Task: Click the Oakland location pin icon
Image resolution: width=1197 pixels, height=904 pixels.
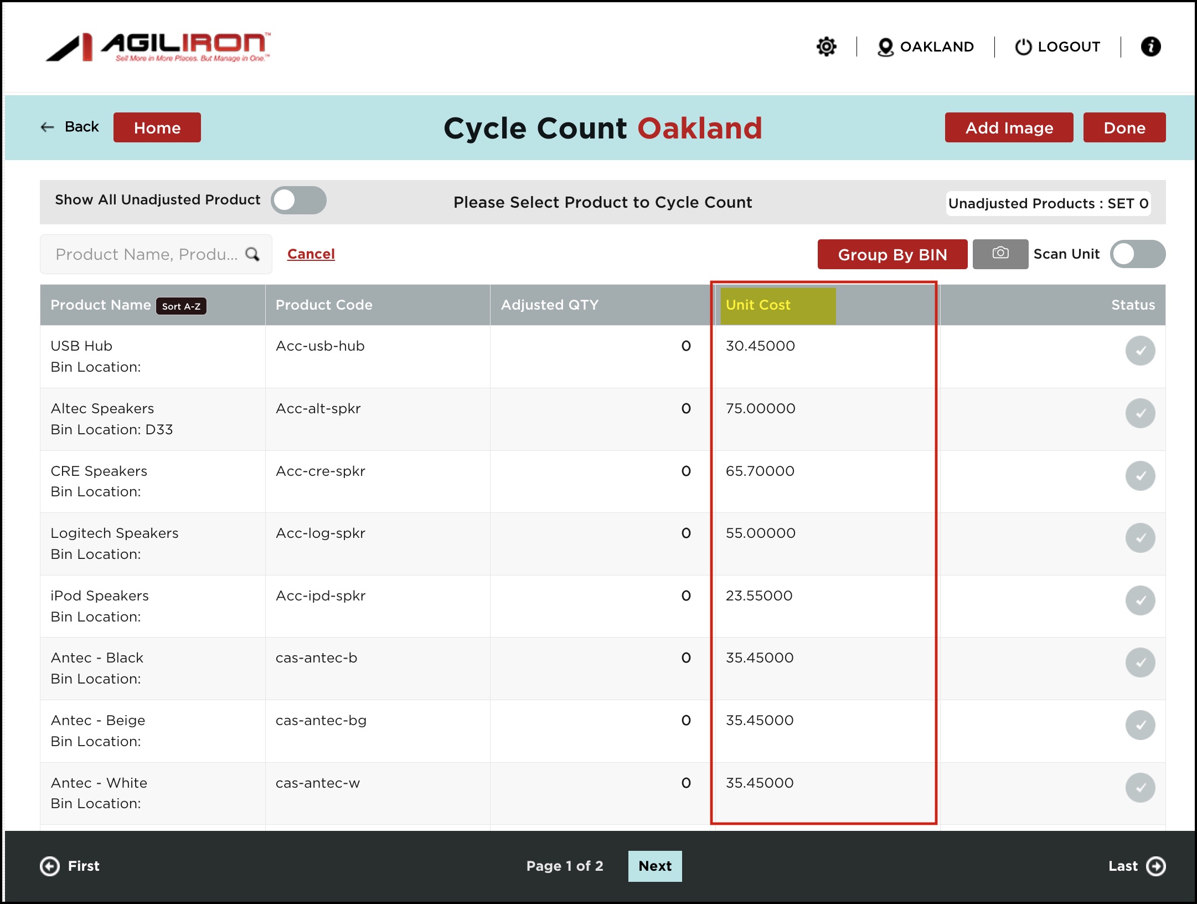Action: coord(885,47)
